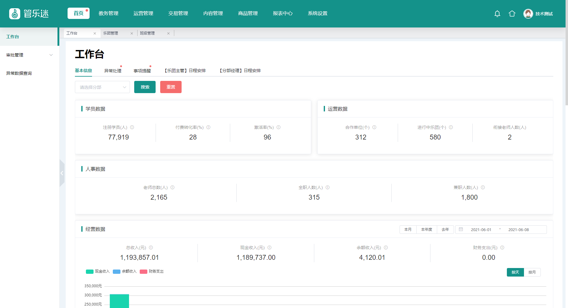This screenshot has height=308, width=568.
Task: Click the 管乐迷 logo icon
Action: [15, 14]
